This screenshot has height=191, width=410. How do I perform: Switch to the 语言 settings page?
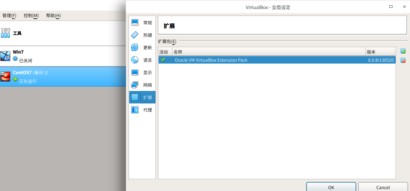pyautogui.click(x=142, y=60)
